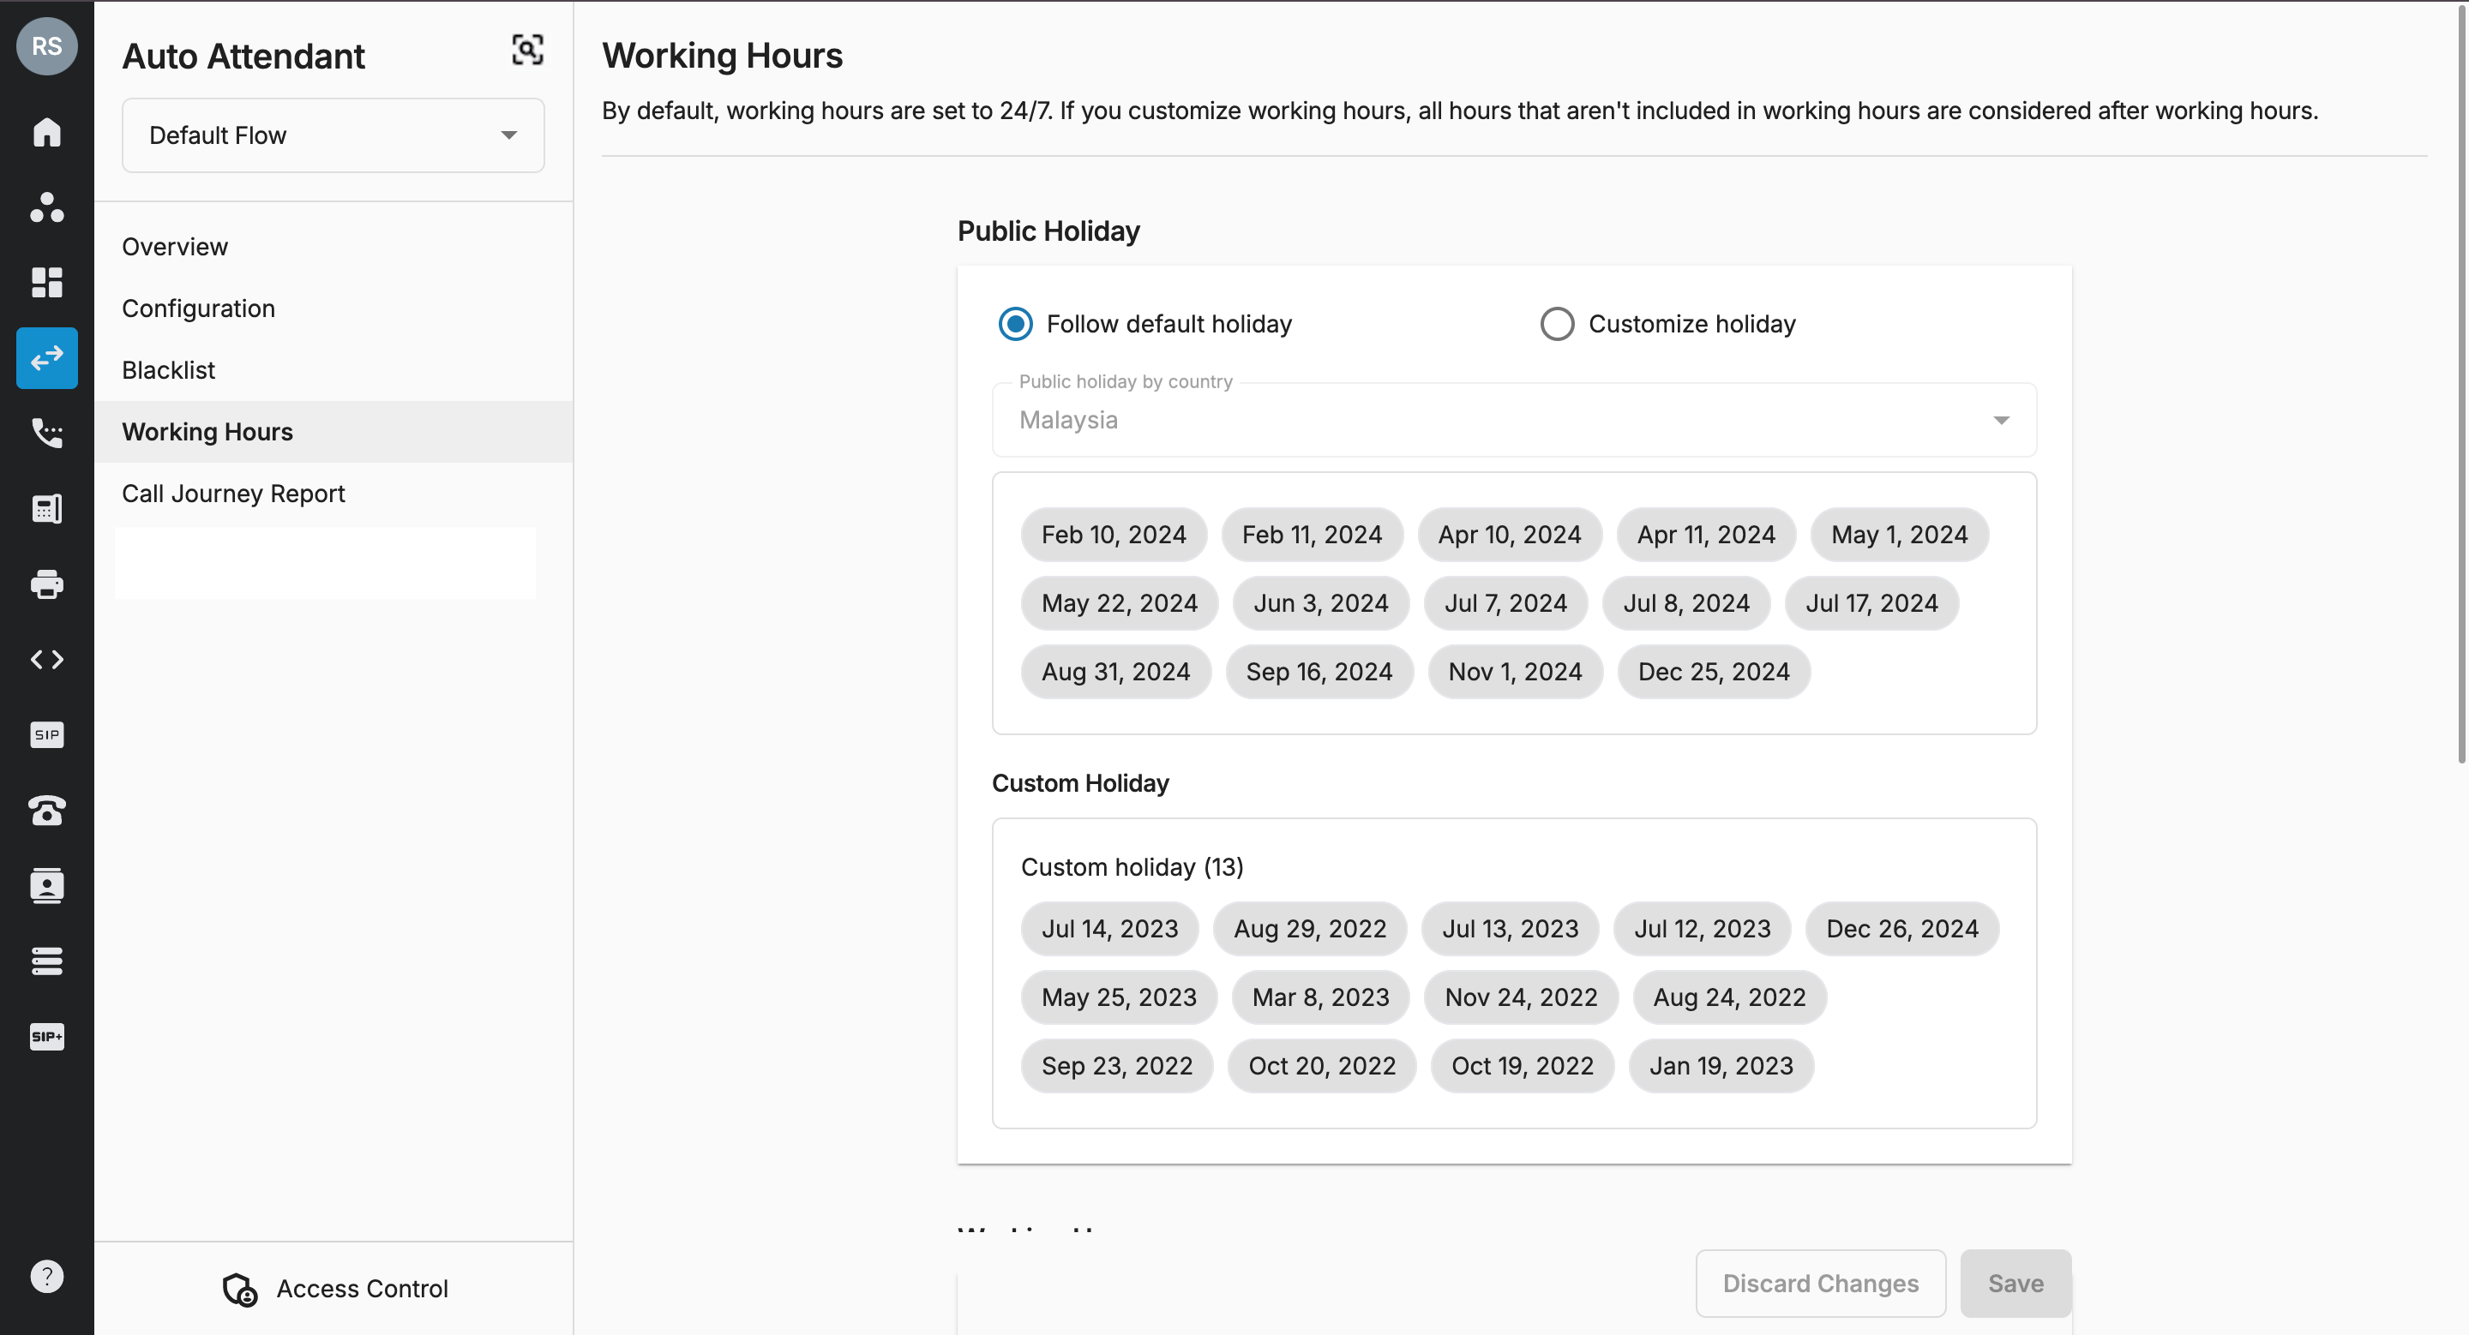Viewport: 2469px width, 1335px height.
Task: Click the SIP icon in sidebar
Action: (47, 734)
